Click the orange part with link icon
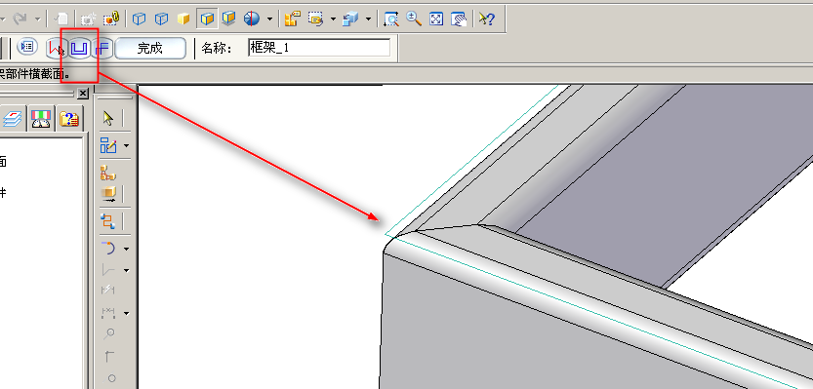 (x=110, y=19)
